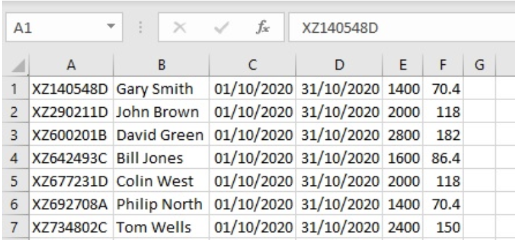Click the Enter checkmark icon in formula bar
This screenshot has height=240, width=515.
(x=221, y=28)
